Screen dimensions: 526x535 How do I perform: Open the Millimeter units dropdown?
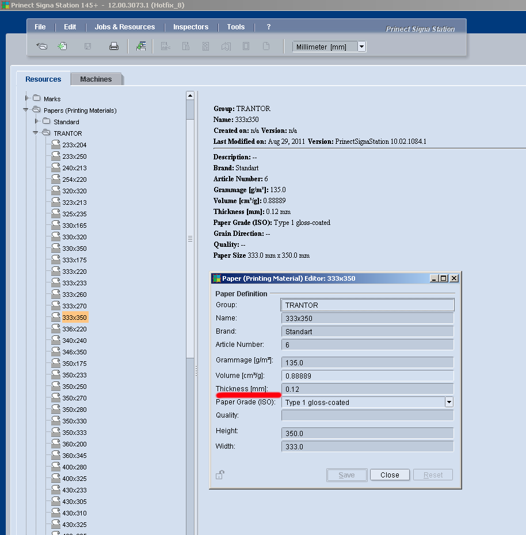point(361,47)
